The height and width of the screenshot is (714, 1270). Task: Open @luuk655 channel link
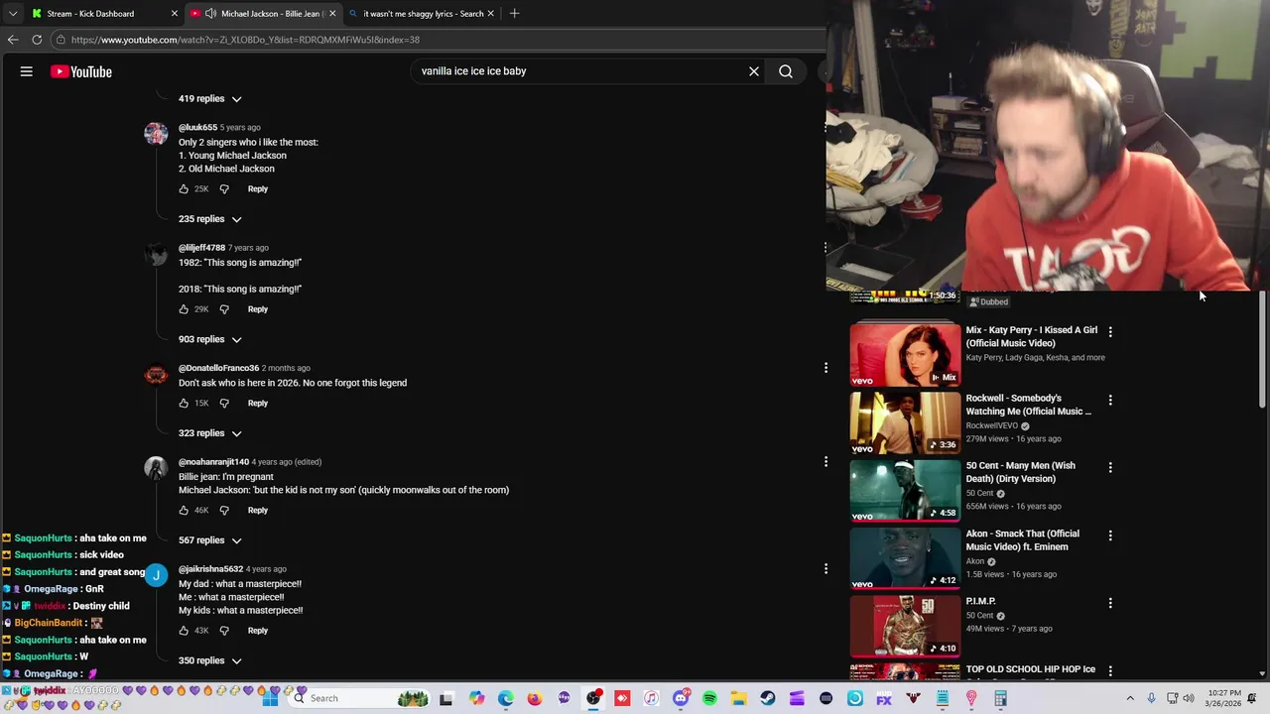[x=197, y=128]
